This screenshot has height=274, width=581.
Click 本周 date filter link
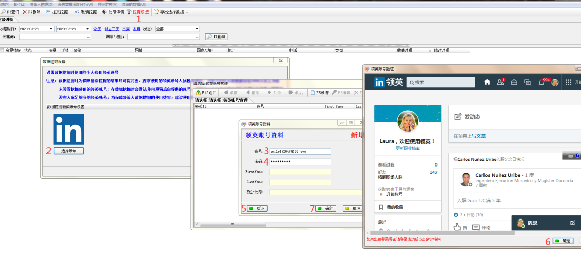[126, 29]
